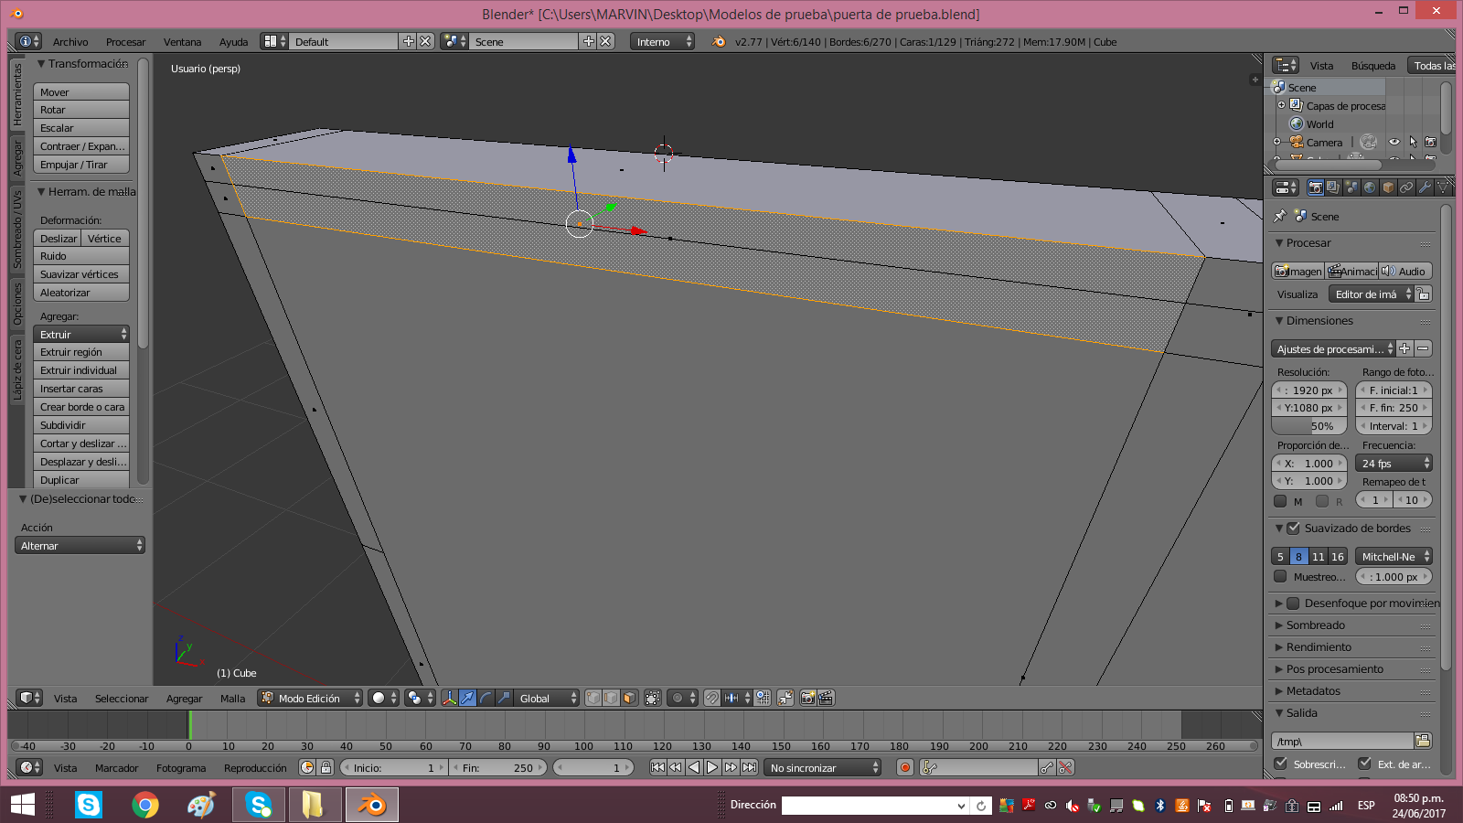1463x823 pixels.
Task: Open the Modifiers wrench properties tab
Action: coord(1425,187)
